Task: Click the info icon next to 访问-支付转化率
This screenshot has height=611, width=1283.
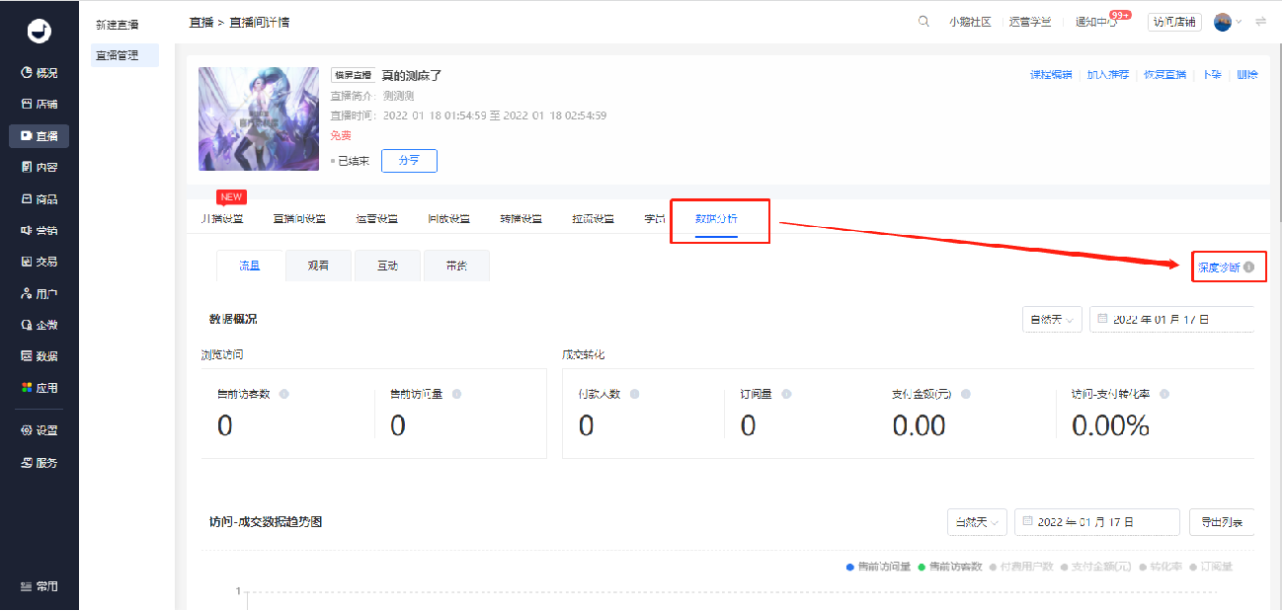Action: (x=1164, y=394)
